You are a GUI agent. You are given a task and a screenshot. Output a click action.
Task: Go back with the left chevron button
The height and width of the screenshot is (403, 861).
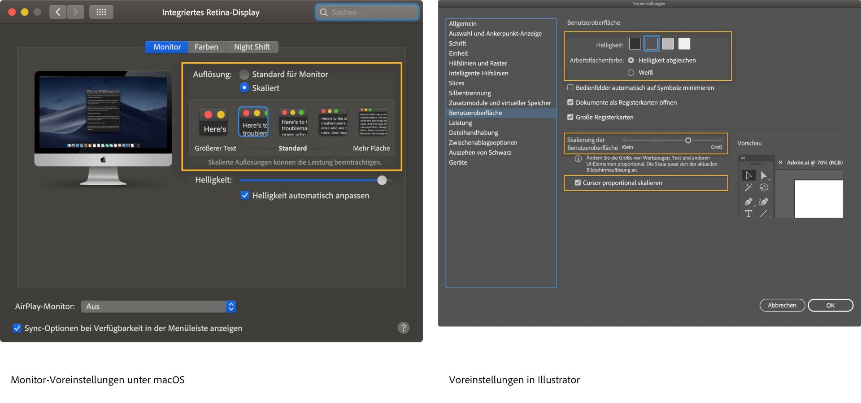coord(58,12)
